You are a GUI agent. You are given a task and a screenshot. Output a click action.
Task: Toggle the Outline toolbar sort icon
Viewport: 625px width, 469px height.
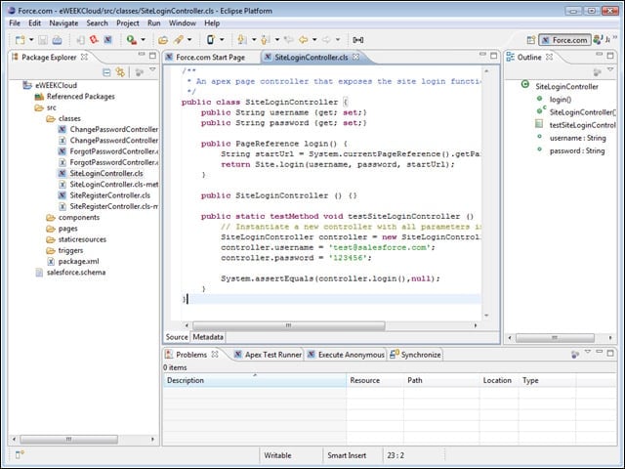pos(597,71)
